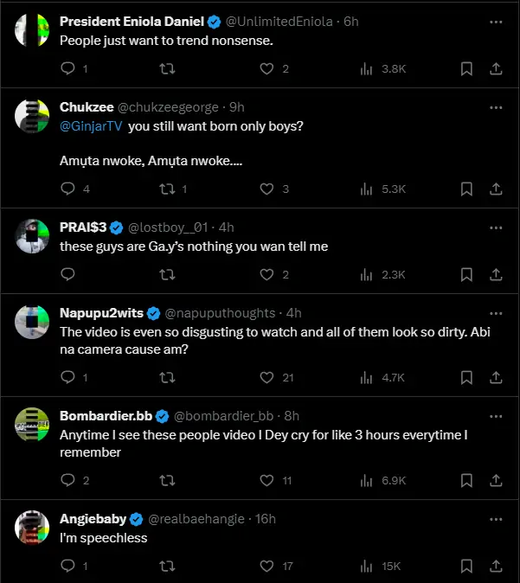
Task: Open more options on Angiebaby's tweet
Action: 496,519
